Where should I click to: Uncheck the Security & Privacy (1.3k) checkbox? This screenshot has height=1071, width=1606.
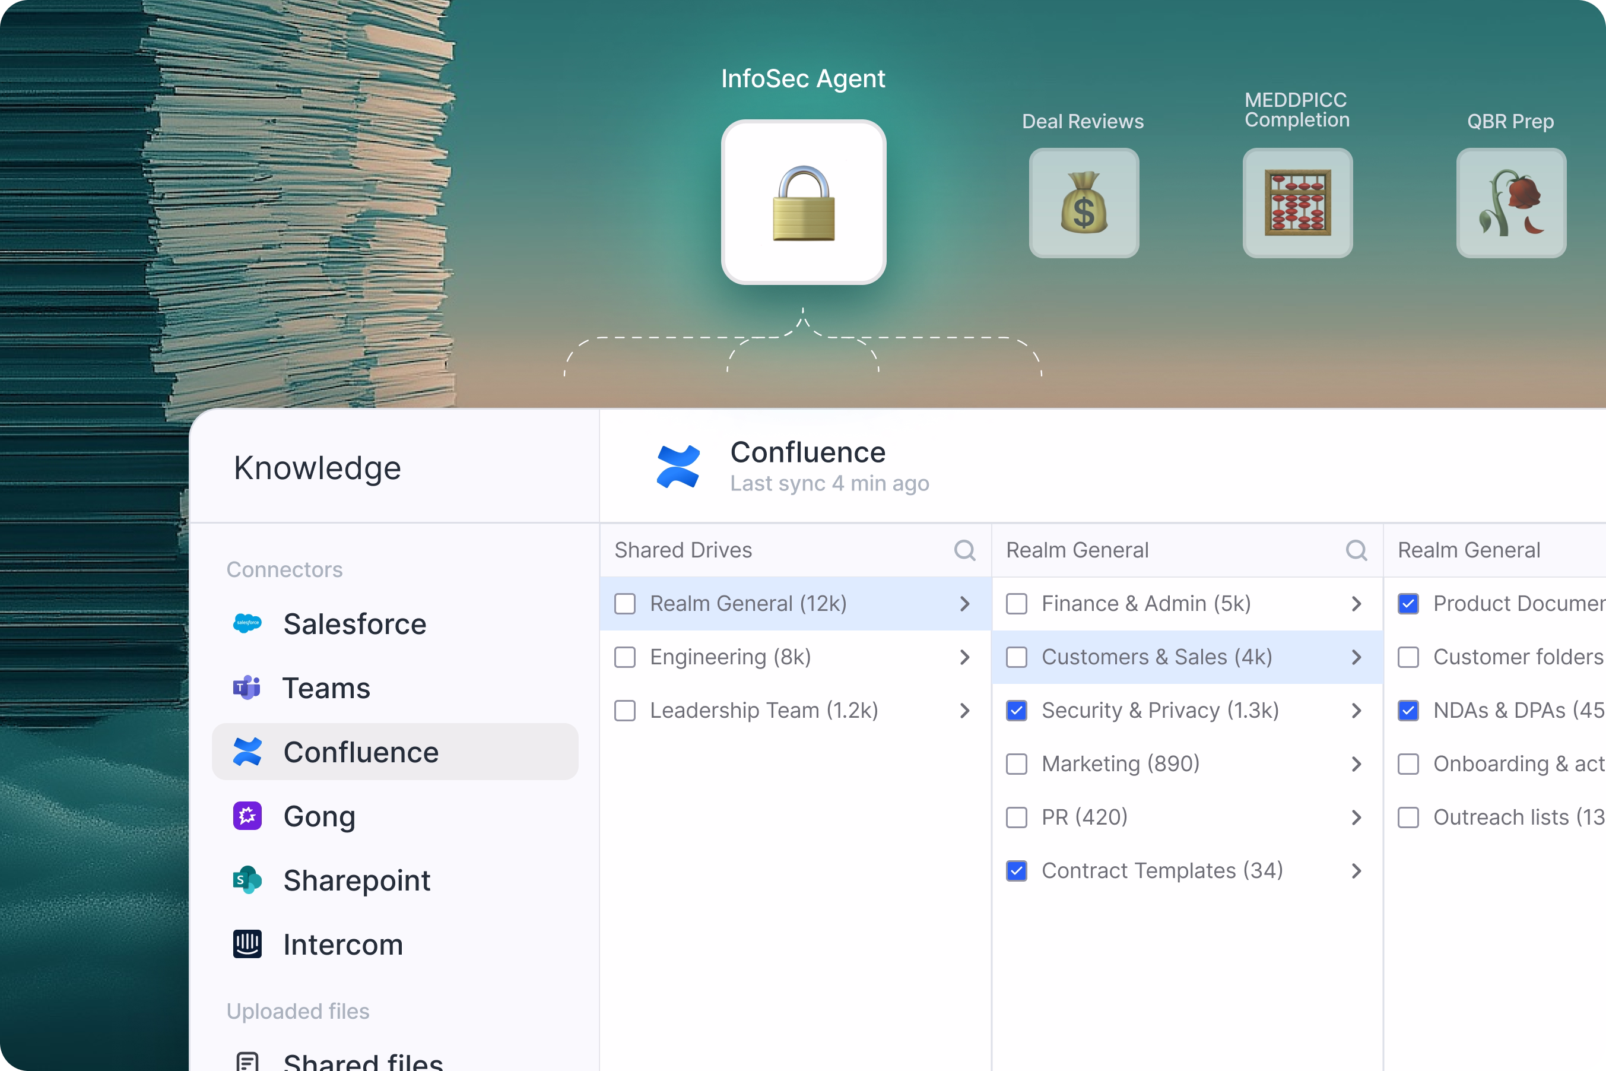[x=1017, y=711]
